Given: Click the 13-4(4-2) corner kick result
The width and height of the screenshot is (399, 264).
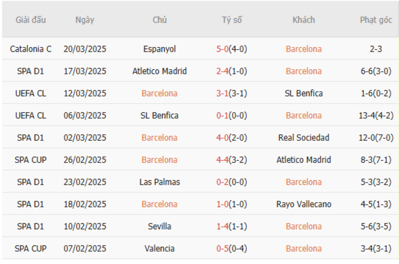Looking at the screenshot, I should tap(376, 115).
